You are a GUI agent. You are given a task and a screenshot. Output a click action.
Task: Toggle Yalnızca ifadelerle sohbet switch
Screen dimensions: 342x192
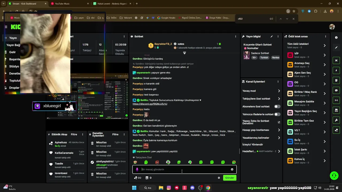(x=277, y=114)
